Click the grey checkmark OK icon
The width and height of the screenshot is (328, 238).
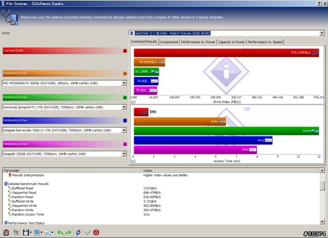pos(88,232)
